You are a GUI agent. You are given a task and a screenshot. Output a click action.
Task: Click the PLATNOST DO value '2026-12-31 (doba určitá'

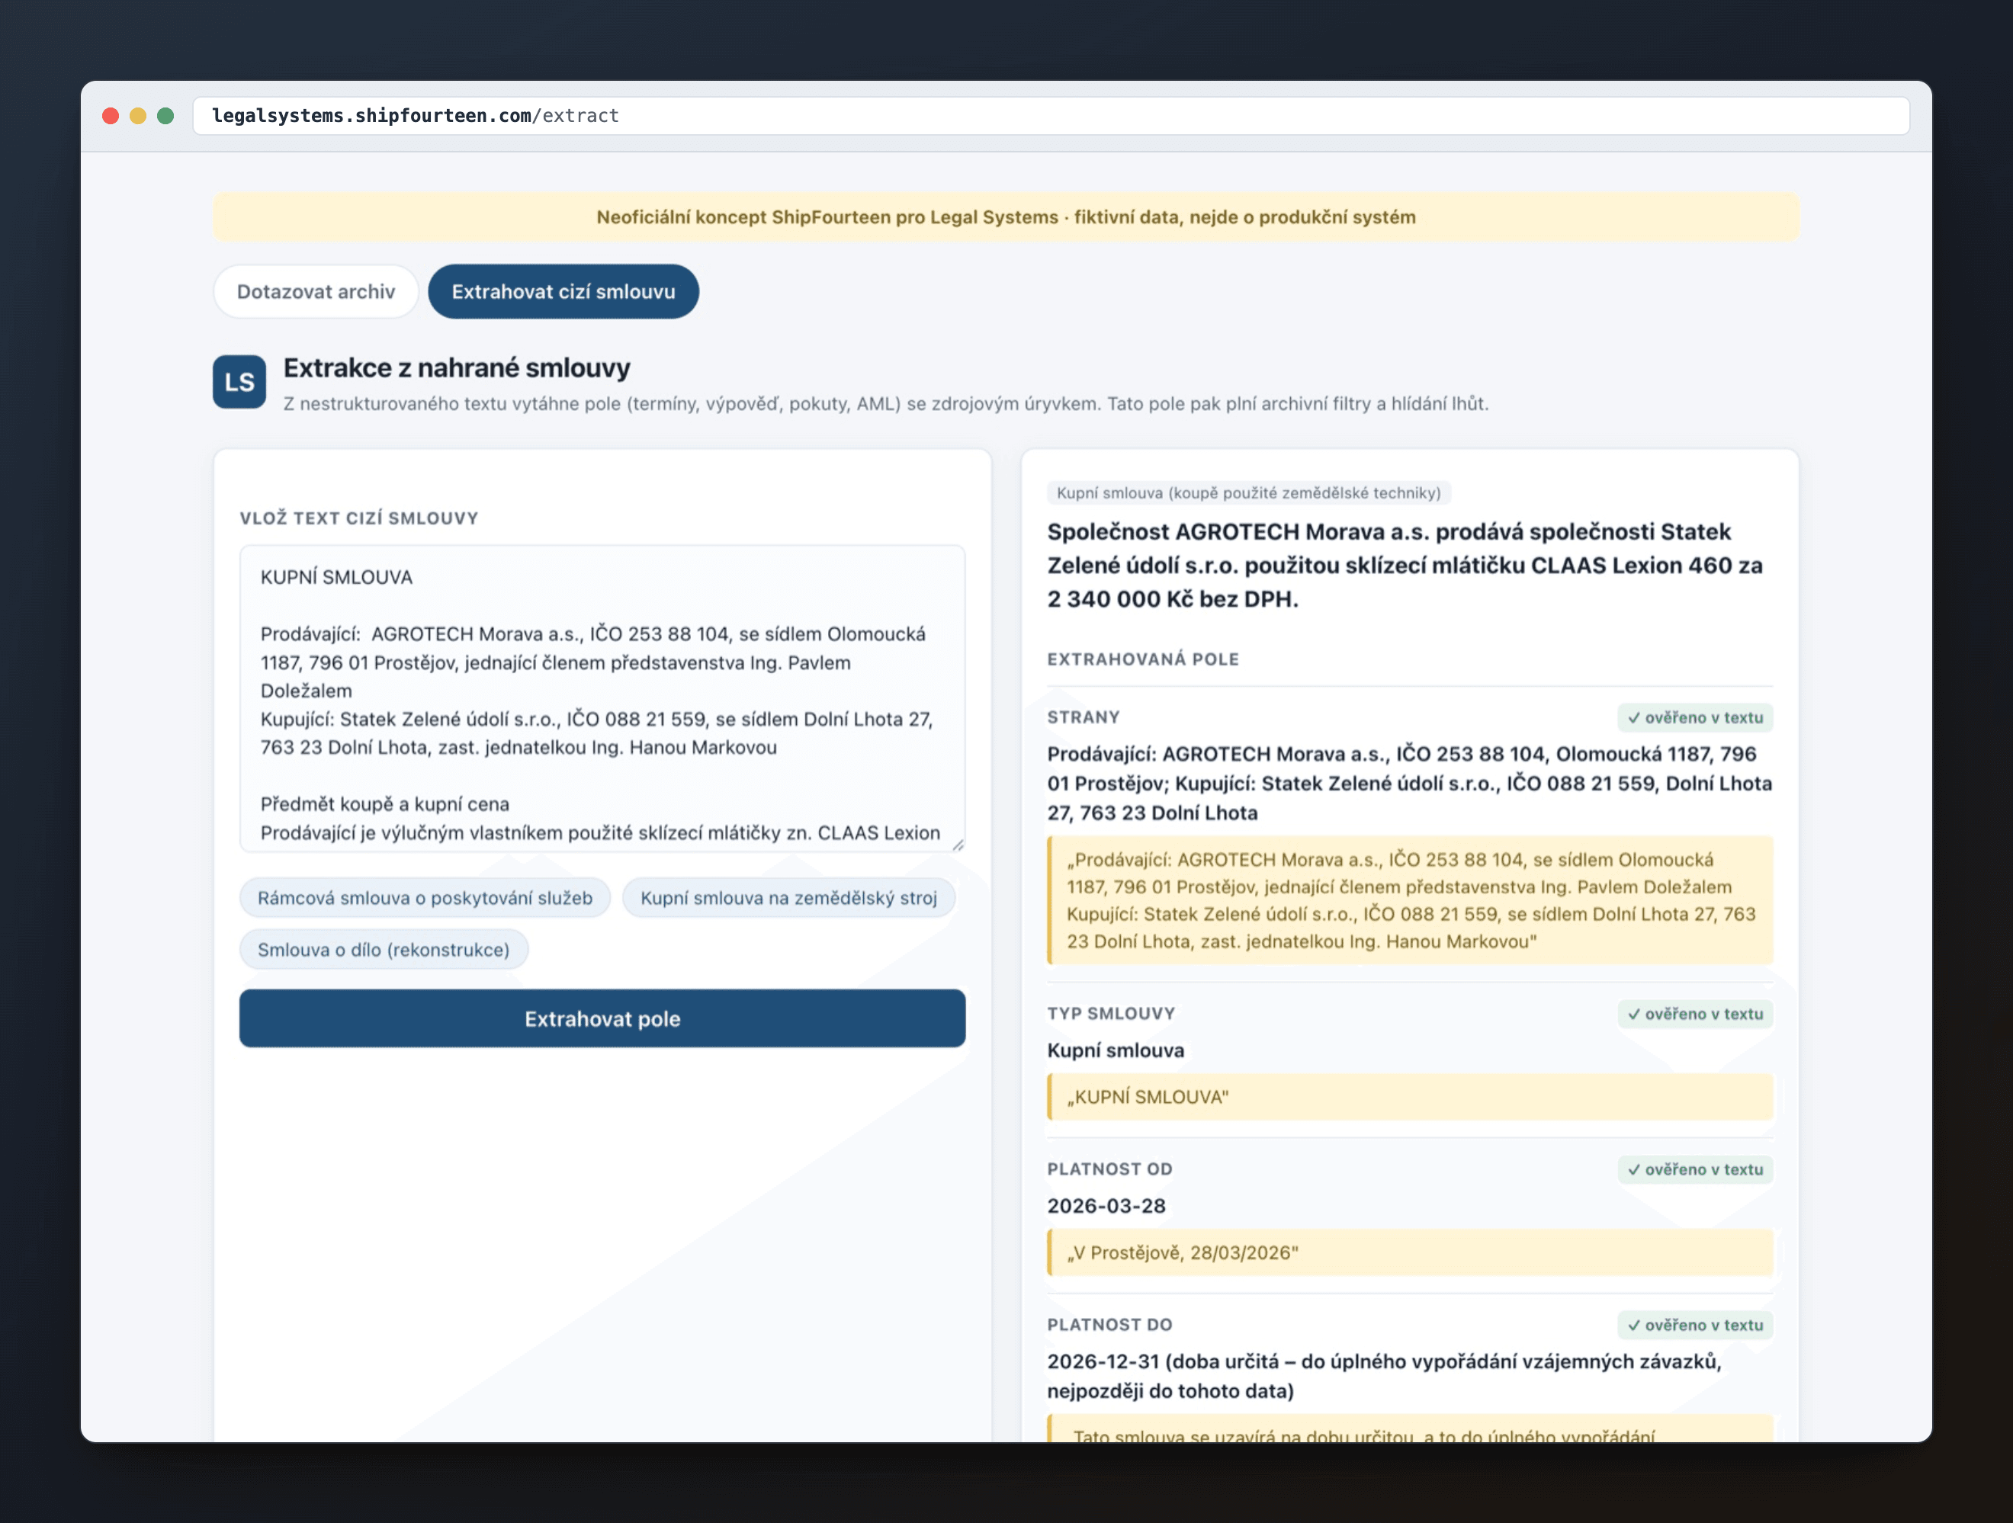point(1384,1376)
